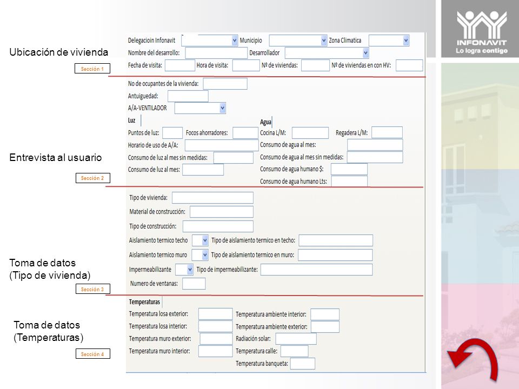Click the Luz section label
Screen dimensions: 519x389
coord(131,120)
